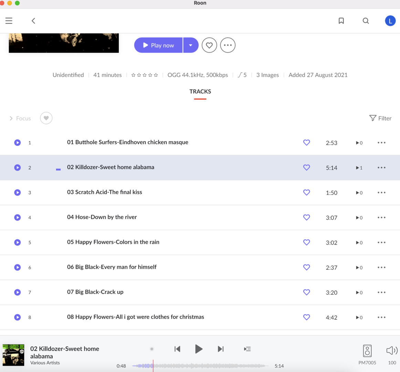
Task: Play track 5 Colors in the rain
Action: [17, 242]
